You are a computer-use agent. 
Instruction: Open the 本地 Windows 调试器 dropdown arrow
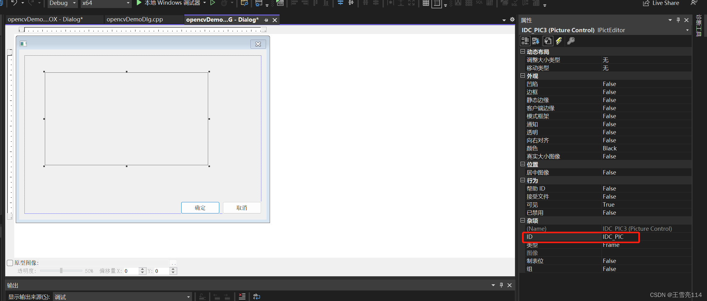[205, 3]
